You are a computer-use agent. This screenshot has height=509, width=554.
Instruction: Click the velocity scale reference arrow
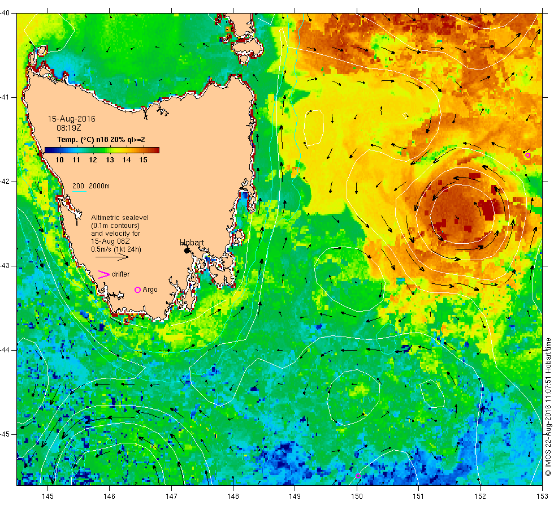[112, 257]
